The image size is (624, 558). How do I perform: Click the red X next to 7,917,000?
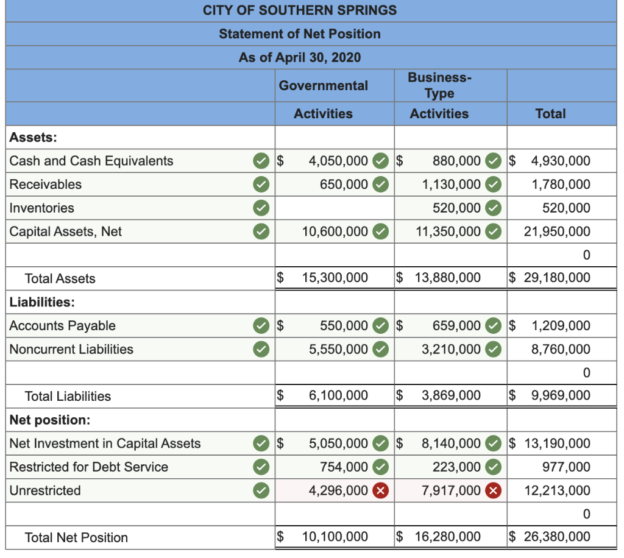tap(494, 490)
